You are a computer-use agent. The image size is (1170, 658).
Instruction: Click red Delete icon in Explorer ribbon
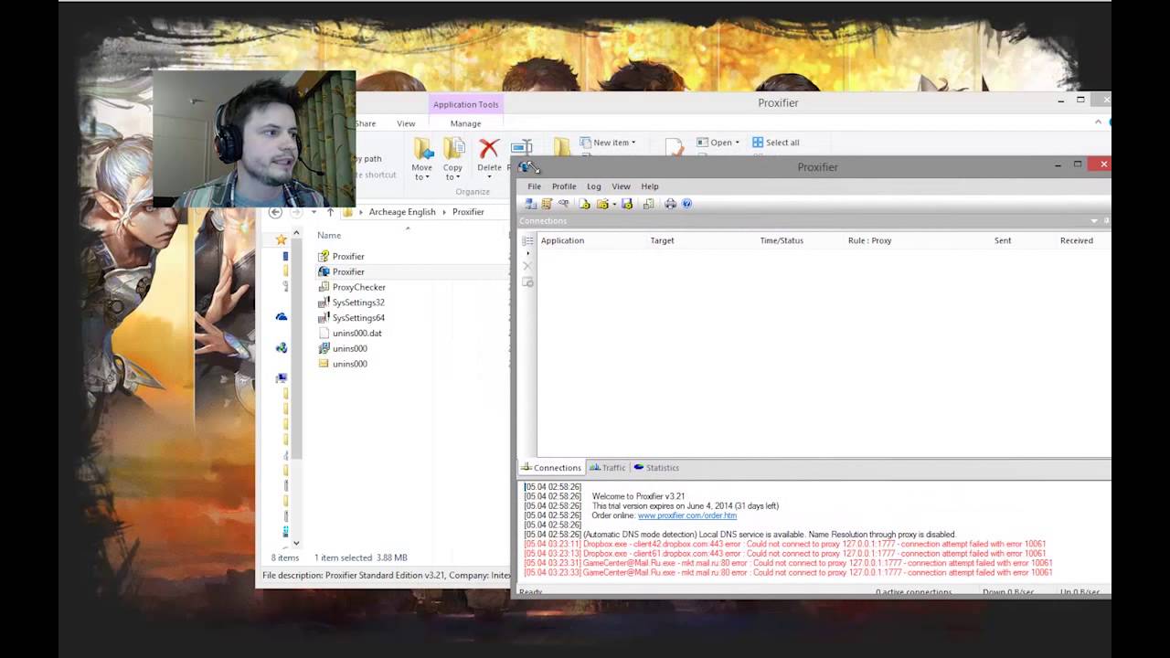[489, 149]
